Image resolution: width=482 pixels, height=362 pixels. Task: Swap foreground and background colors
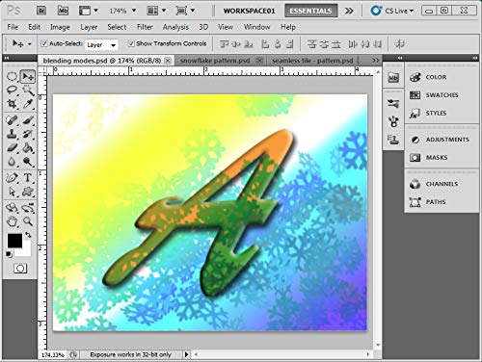pos(28,235)
